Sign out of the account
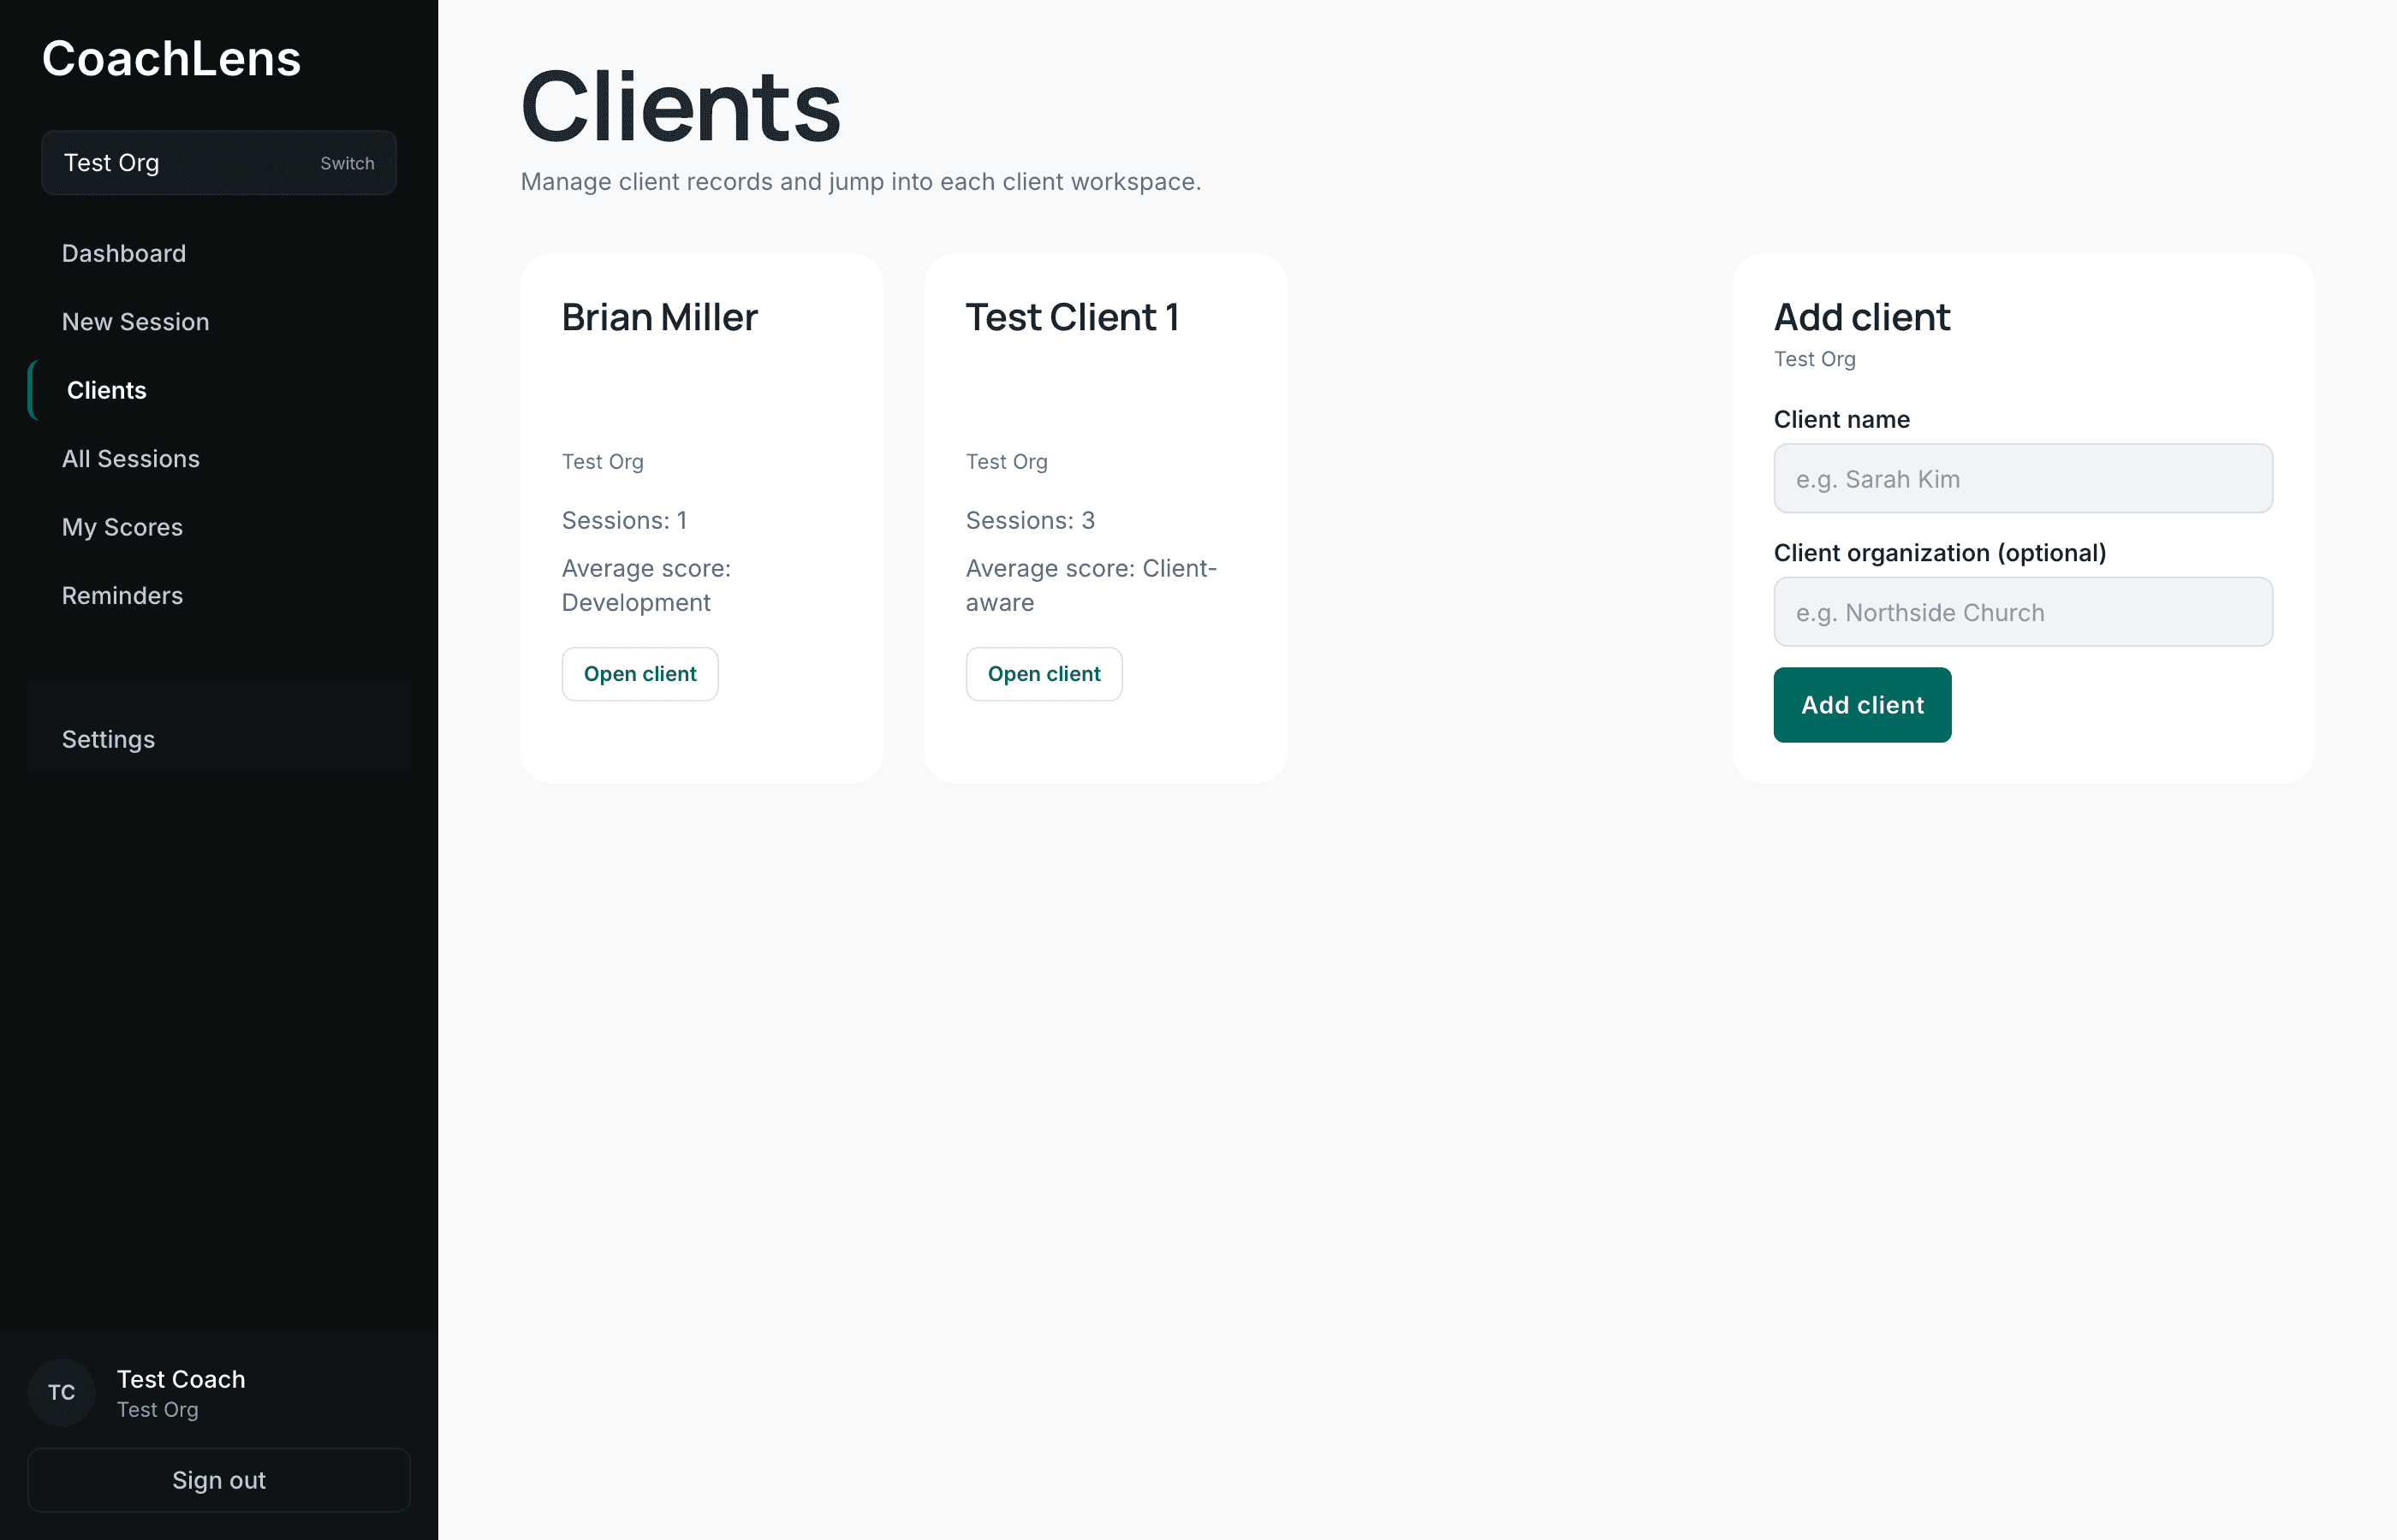Viewport: 2397px width, 1540px height. click(219, 1480)
